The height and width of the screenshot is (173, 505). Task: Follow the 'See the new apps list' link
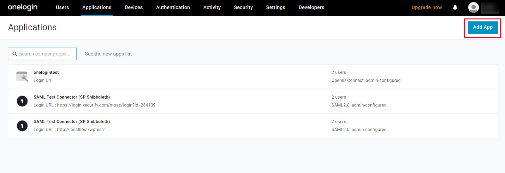(108, 54)
